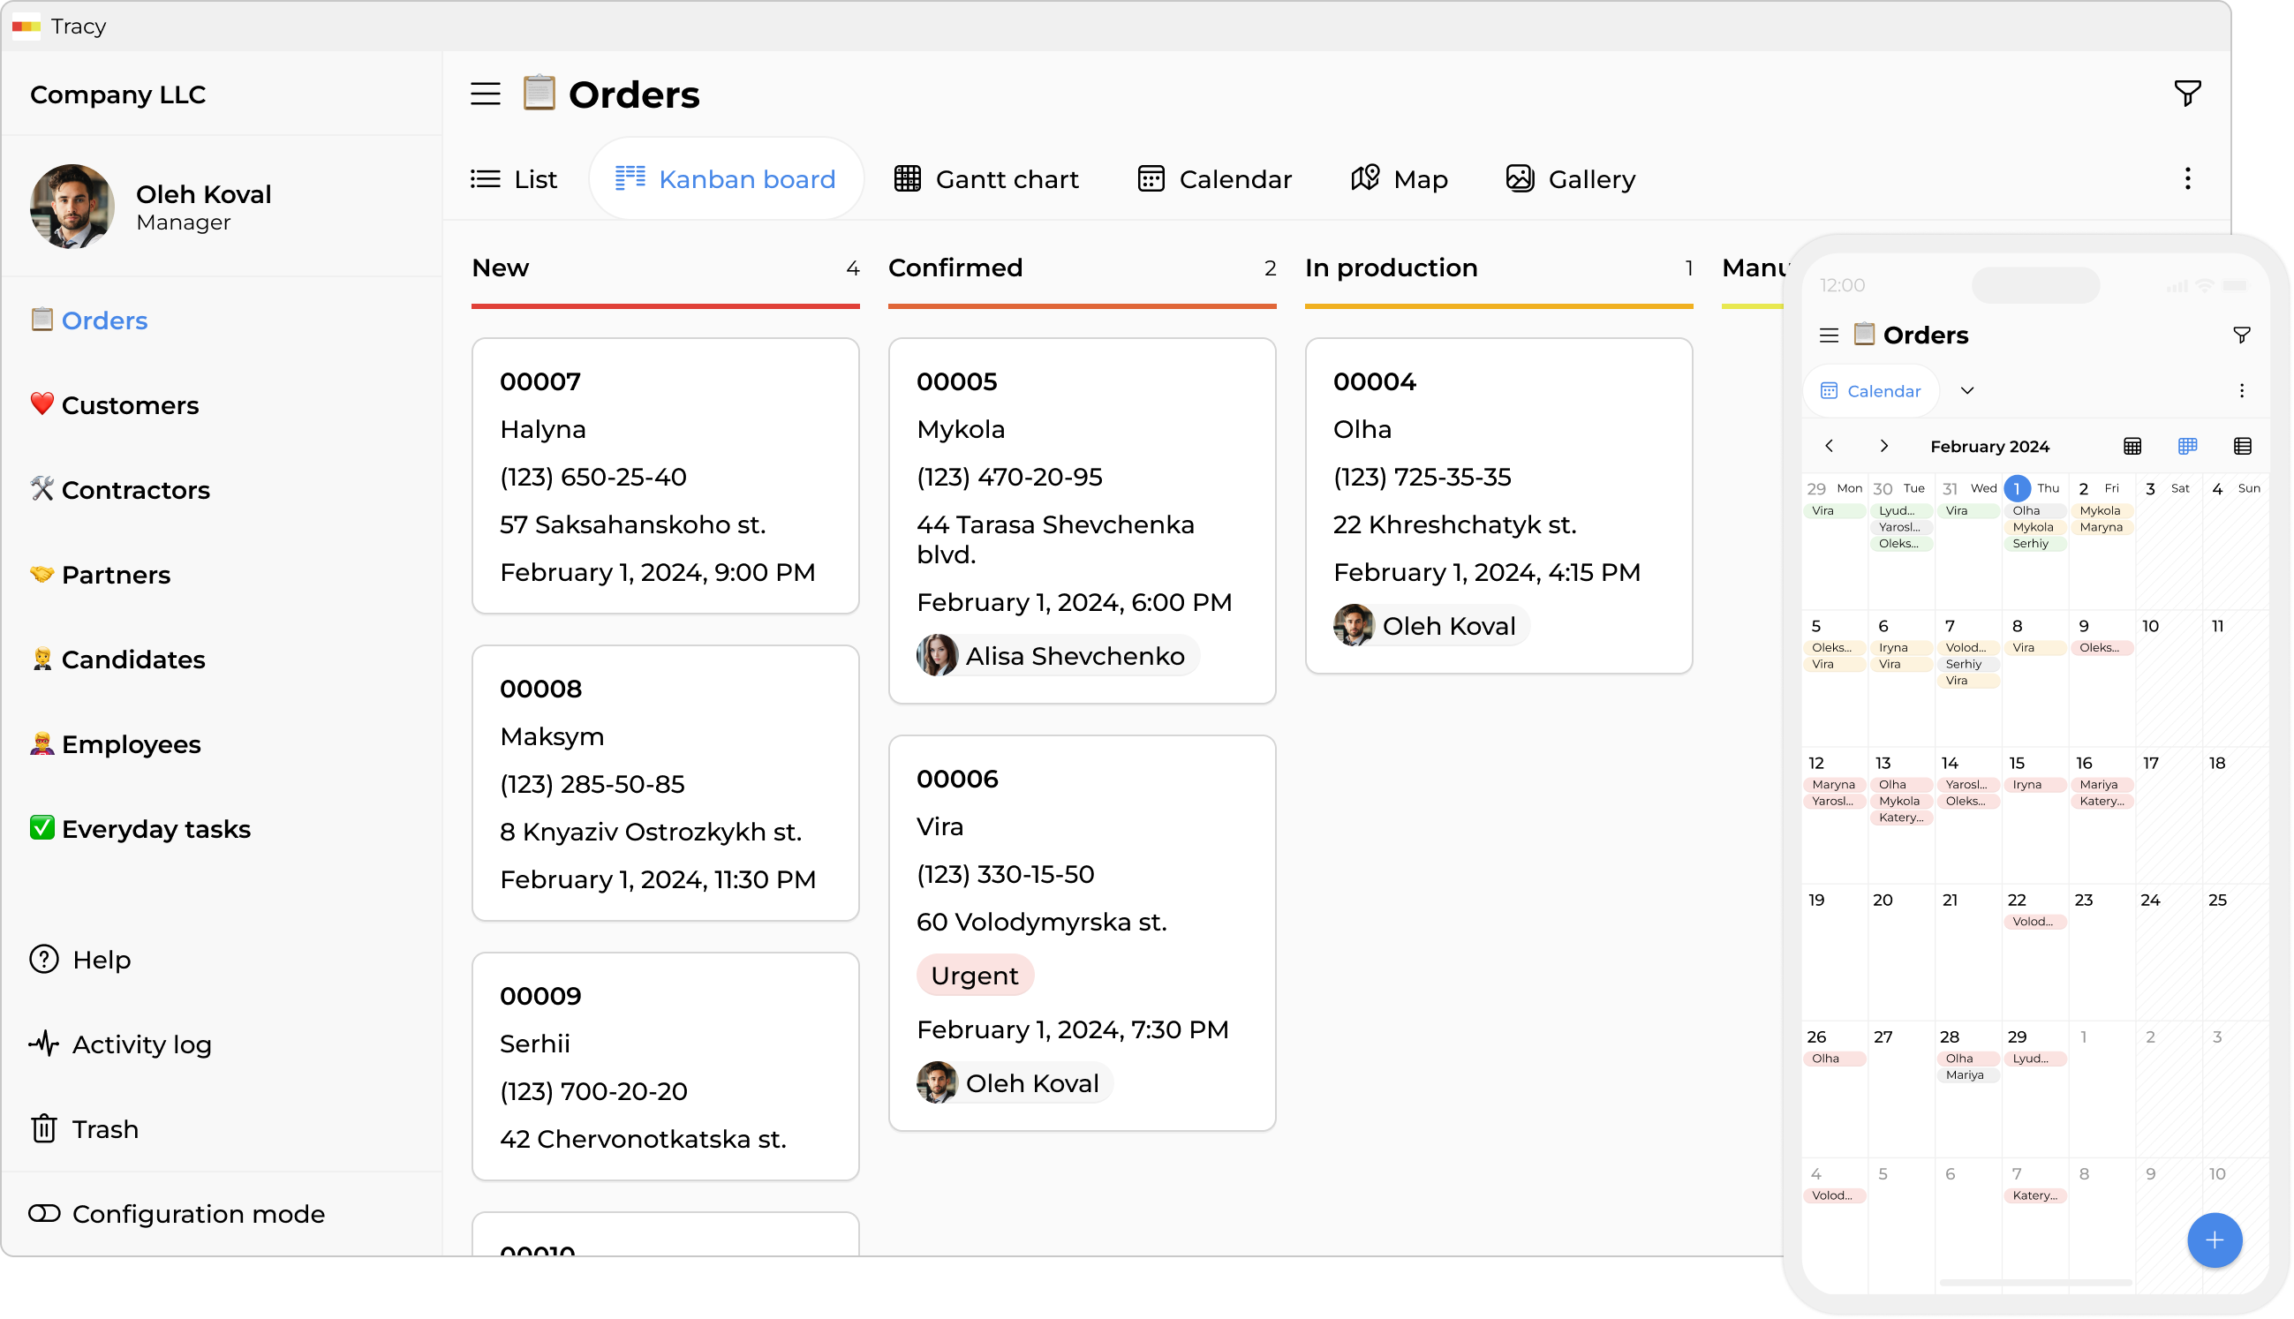Screen dimensions: 2294x1319
Task: Open the Customers section
Action: point(131,405)
